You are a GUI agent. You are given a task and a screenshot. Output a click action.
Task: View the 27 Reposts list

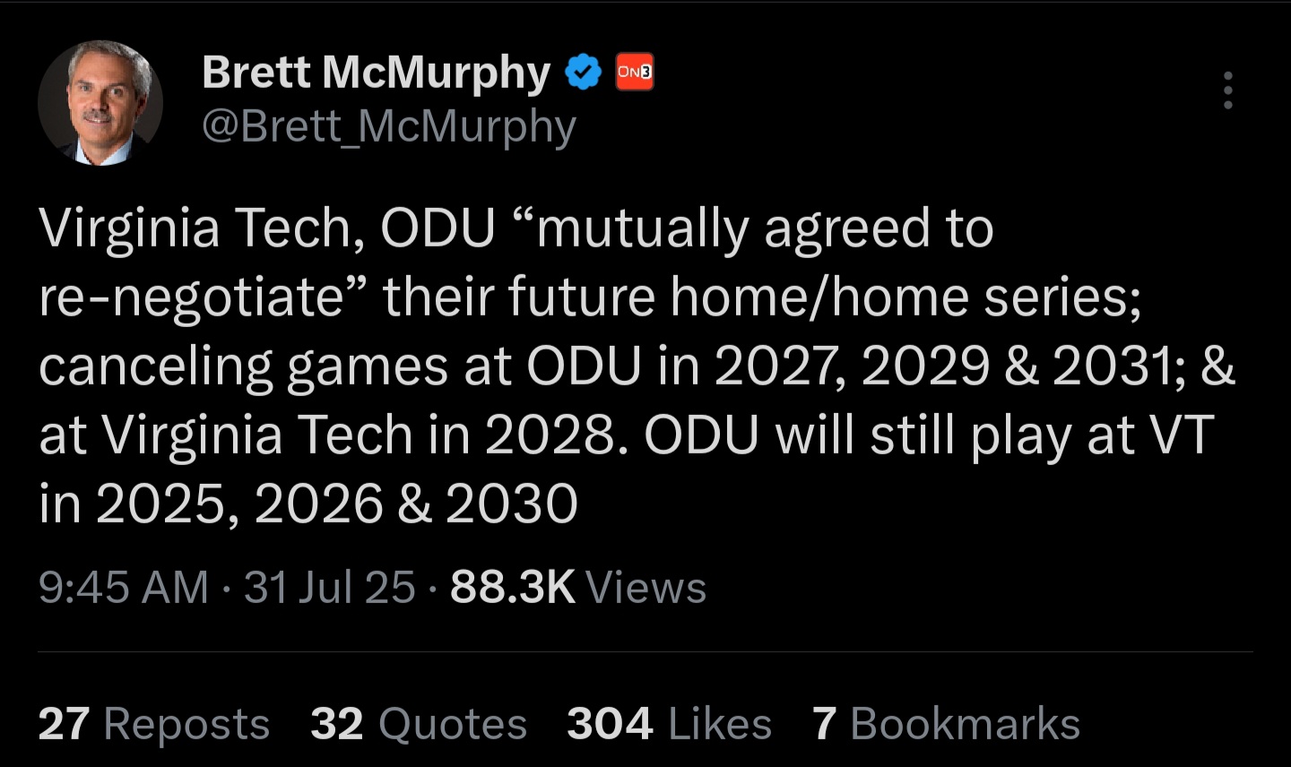pos(153,723)
